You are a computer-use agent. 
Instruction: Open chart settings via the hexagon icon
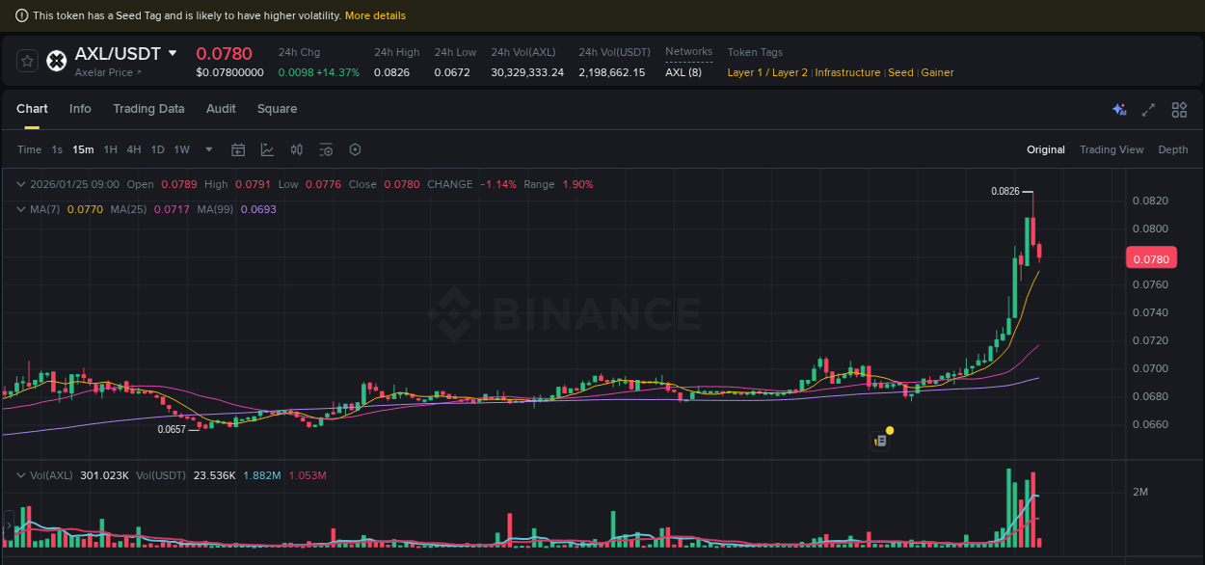[355, 149]
